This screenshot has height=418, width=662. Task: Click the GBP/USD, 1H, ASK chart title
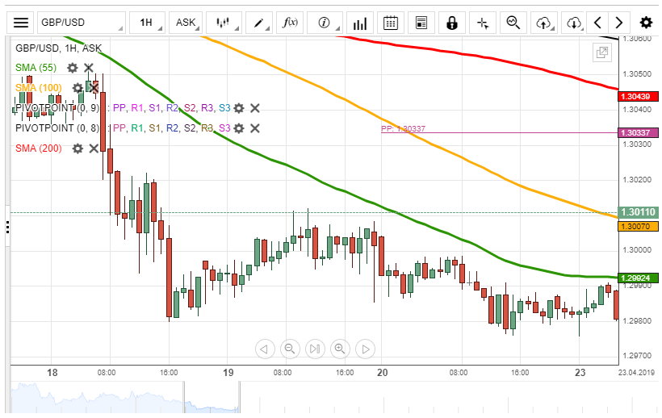coord(59,48)
